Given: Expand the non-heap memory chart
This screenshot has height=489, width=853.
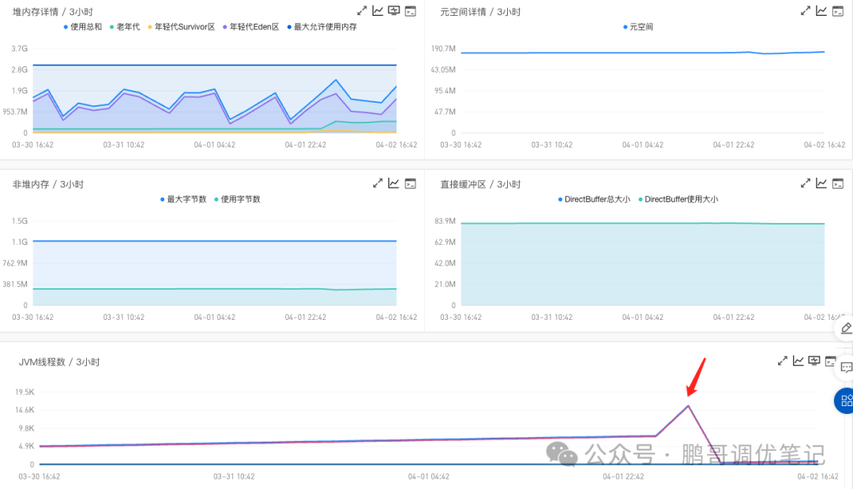Looking at the screenshot, I should pyautogui.click(x=378, y=183).
